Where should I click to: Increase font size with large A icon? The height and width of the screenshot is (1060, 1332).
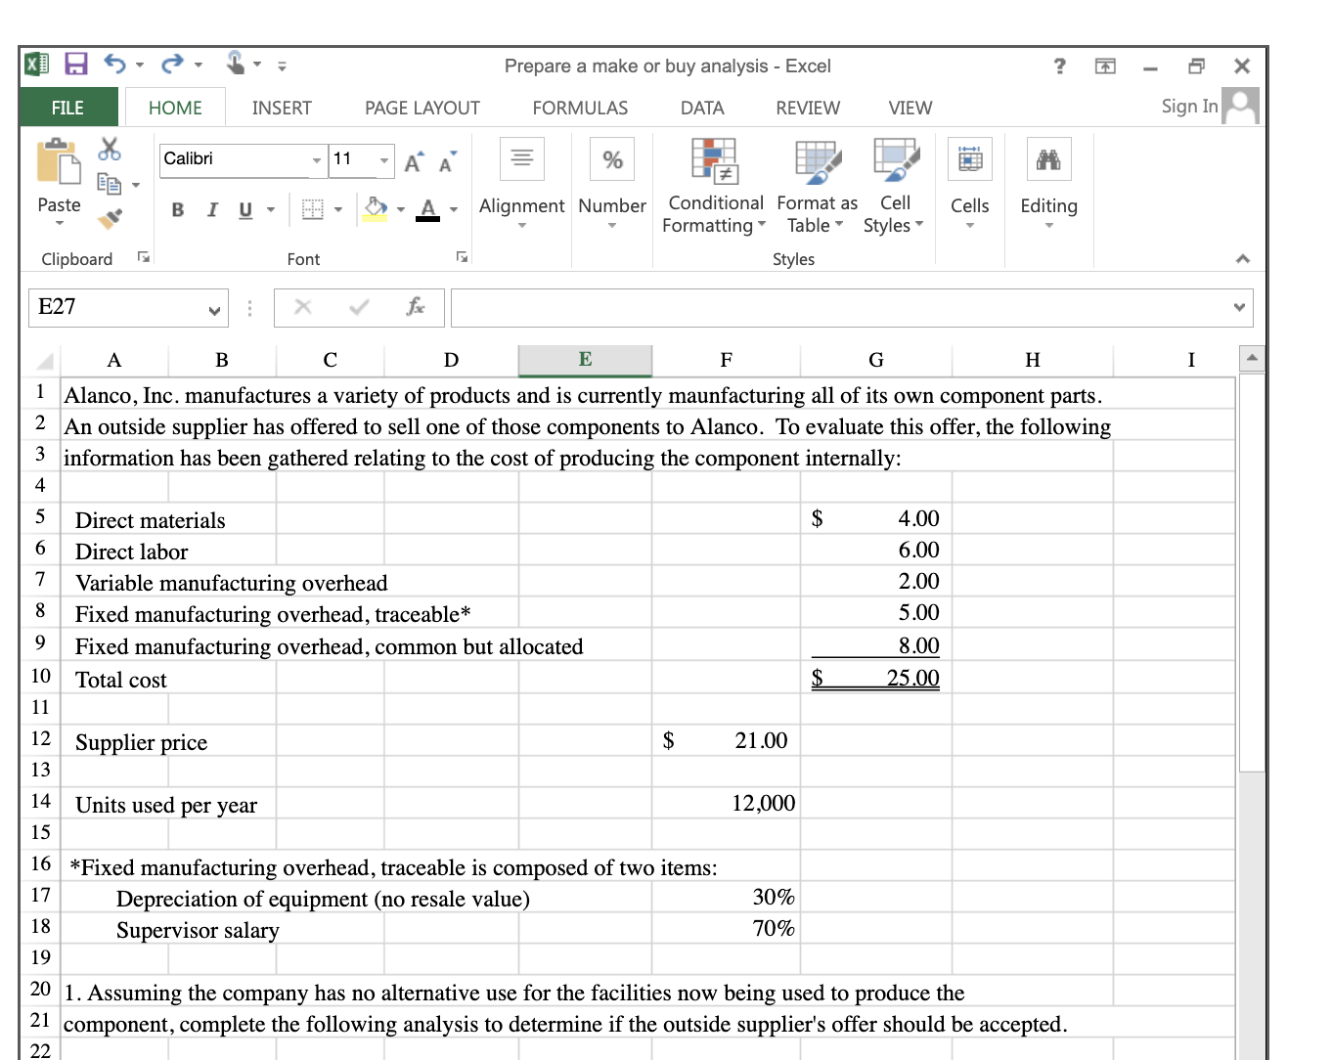pos(415,162)
